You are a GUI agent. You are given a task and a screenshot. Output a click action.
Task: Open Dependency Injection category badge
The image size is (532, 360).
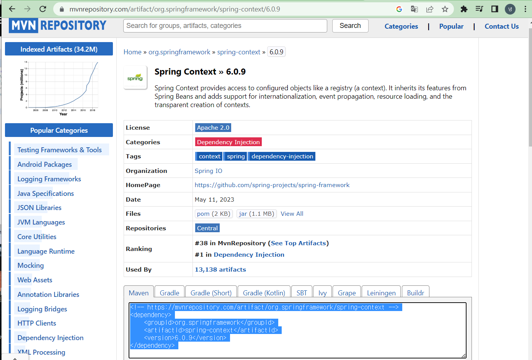point(228,142)
